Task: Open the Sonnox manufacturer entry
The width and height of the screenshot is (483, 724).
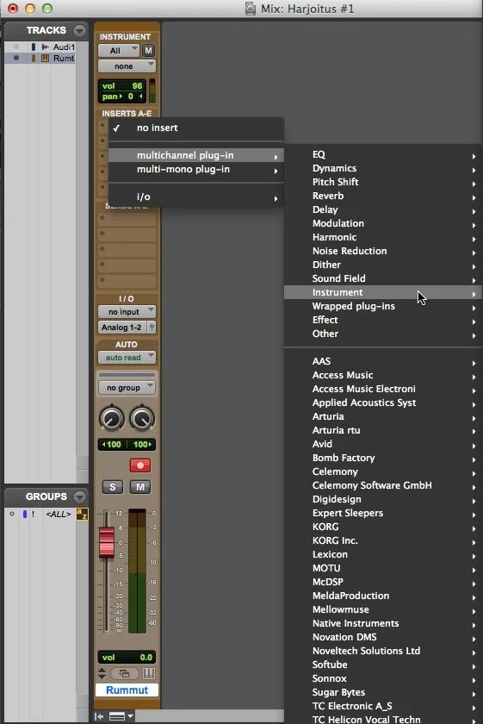Action: tap(383, 678)
